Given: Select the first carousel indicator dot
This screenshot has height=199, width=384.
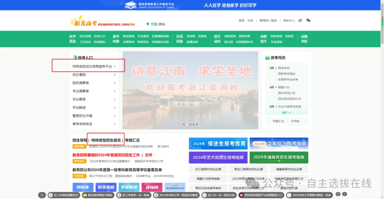Looking at the screenshot, I should click(184, 125).
